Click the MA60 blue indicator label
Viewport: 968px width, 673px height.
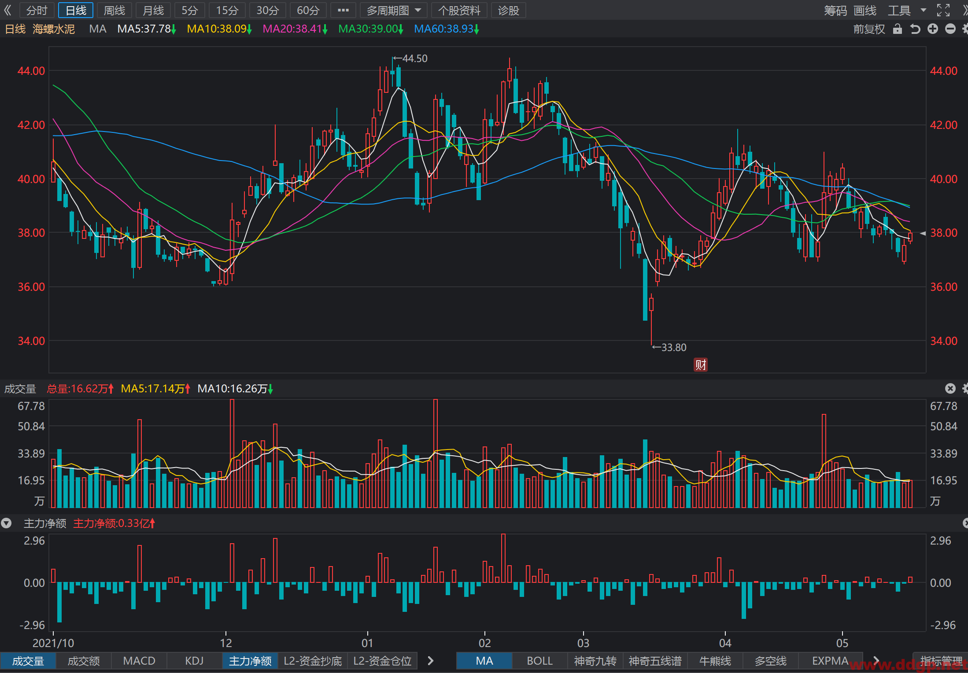coord(446,29)
